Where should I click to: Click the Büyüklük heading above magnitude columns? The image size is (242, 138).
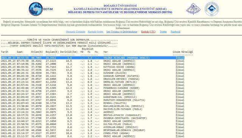[x=88, y=49]
